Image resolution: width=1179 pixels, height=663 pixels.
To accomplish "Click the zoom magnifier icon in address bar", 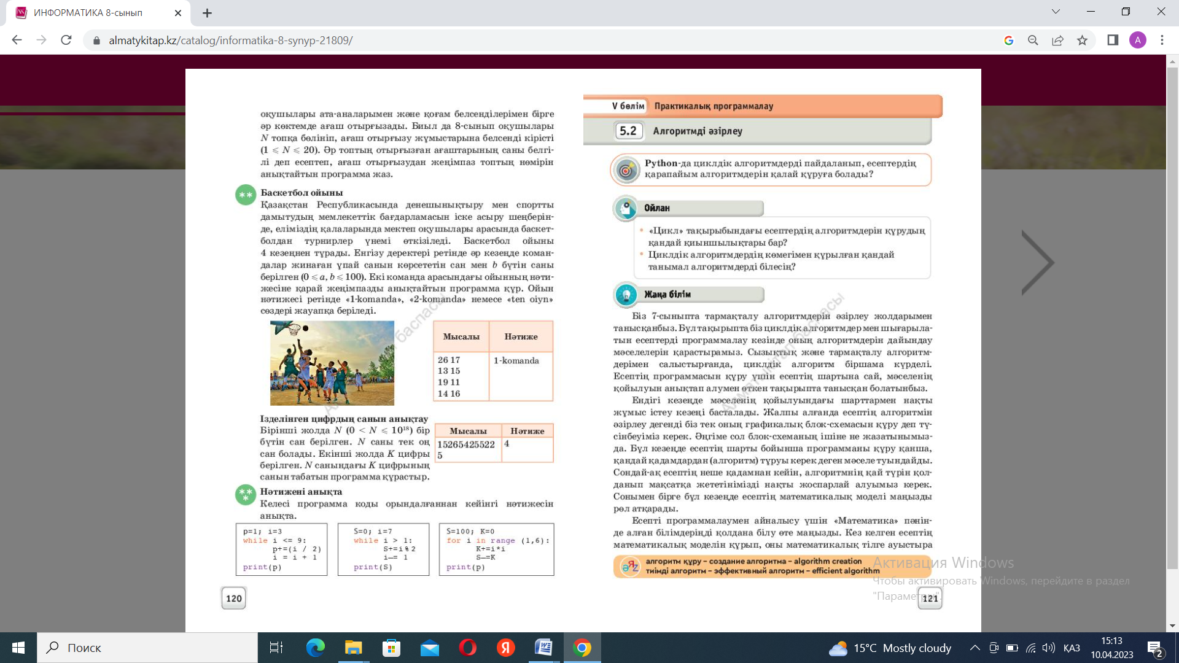I will [1033, 41].
